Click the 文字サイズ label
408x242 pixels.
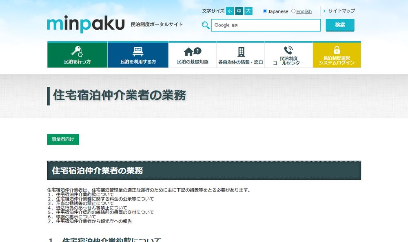pyautogui.click(x=213, y=11)
